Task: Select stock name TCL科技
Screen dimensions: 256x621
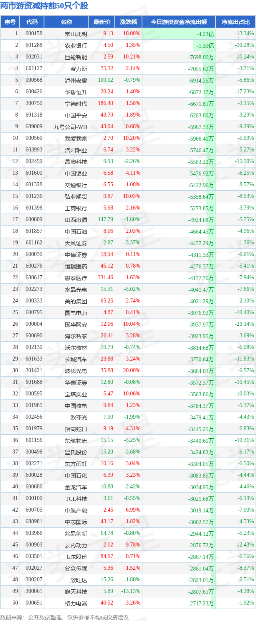Action: point(76,498)
